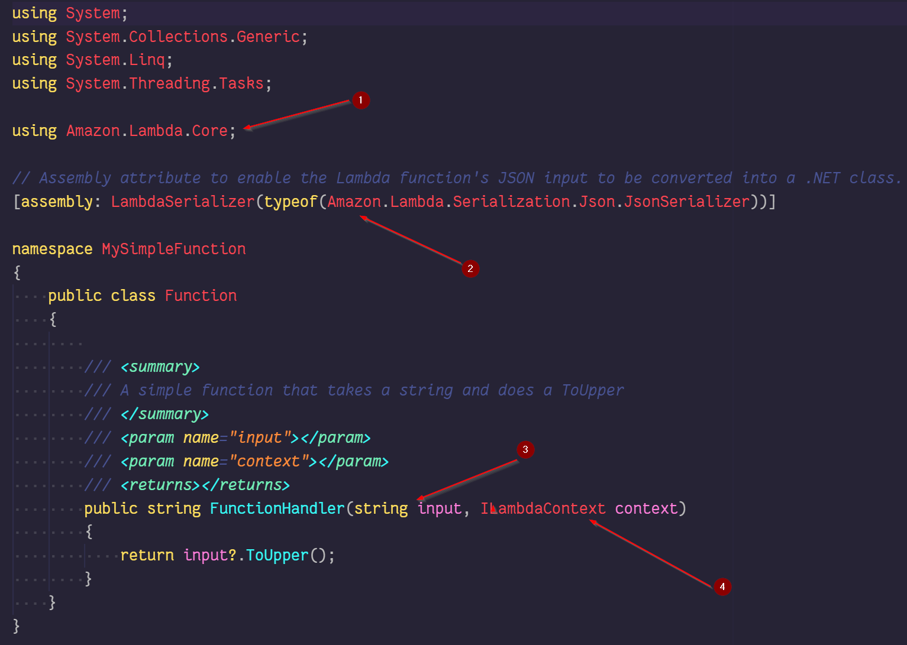Click the 'assembly' keyword in the attribute
The image size is (907, 645).
(57, 202)
